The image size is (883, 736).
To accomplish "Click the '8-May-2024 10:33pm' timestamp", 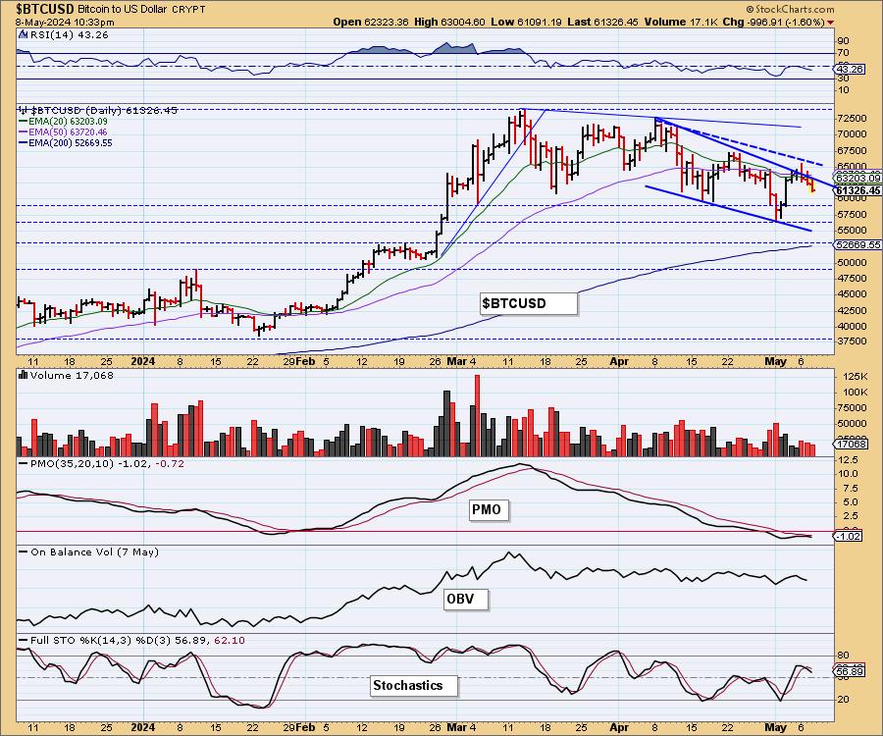I will 65,23.
